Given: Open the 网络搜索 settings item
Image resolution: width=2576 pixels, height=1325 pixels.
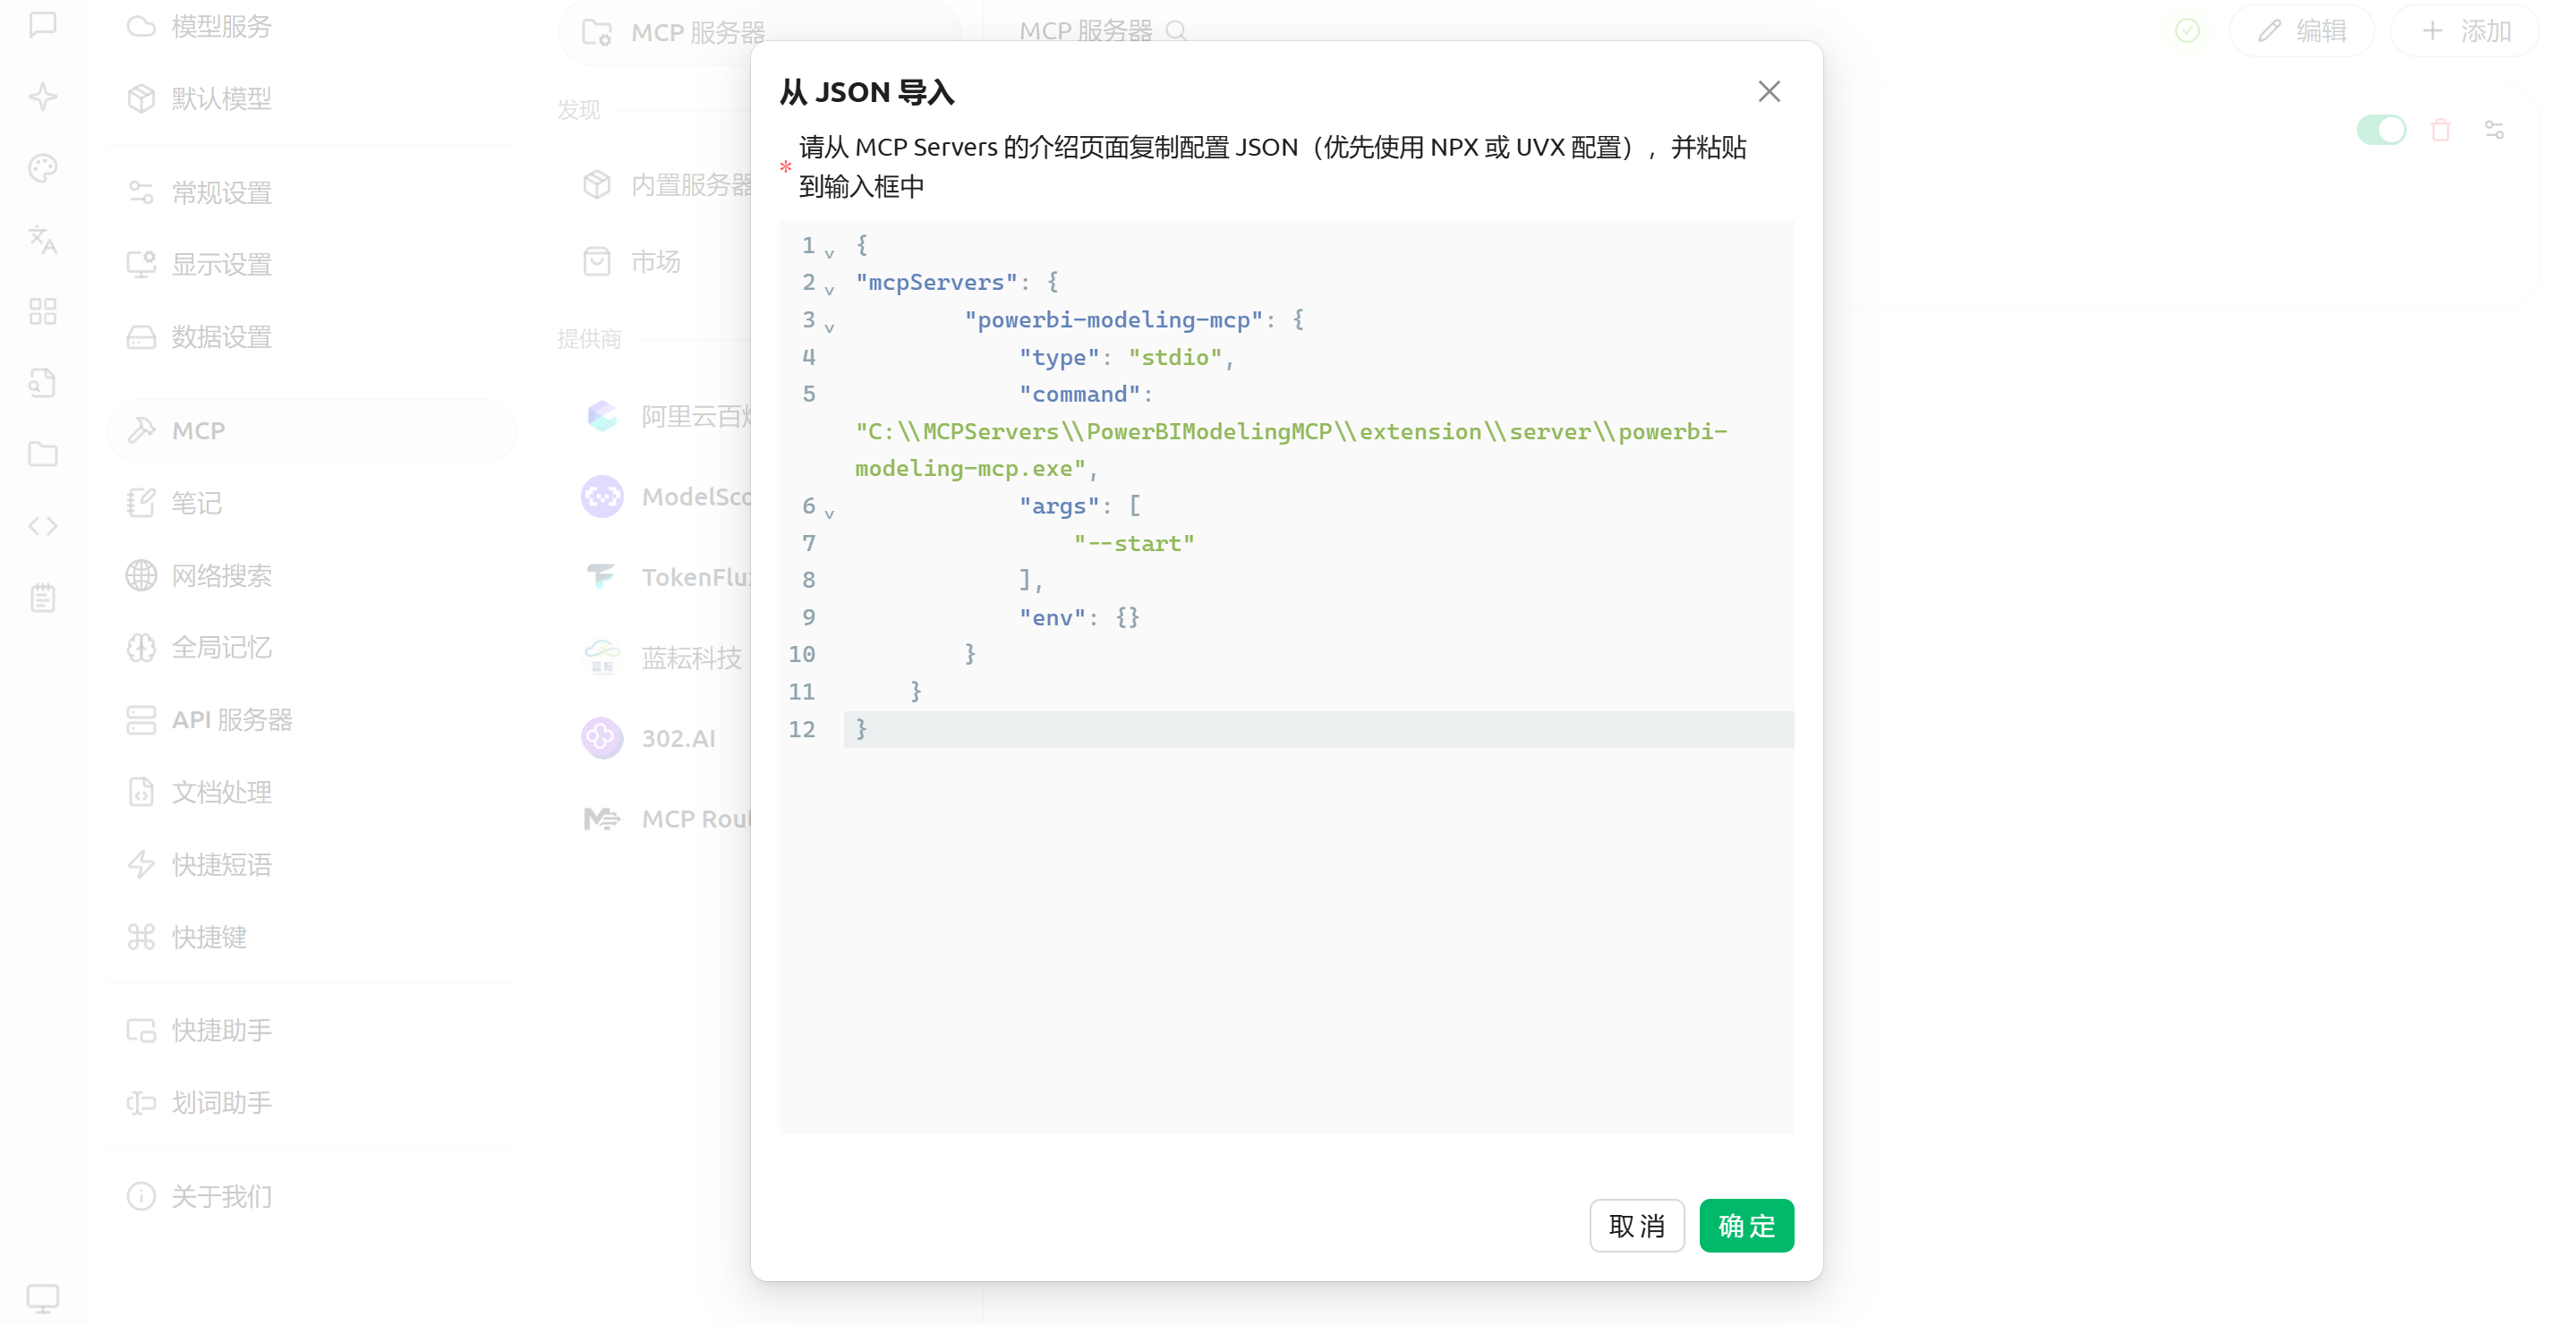Looking at the screenshot, I should click(221, 575).
